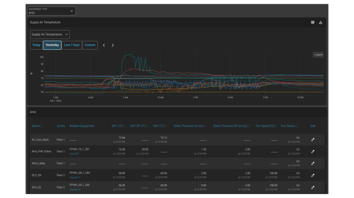Click FPVAV_2N_1_283 related equipment
This screenshot has width=354, height=198.
point(79,173)
